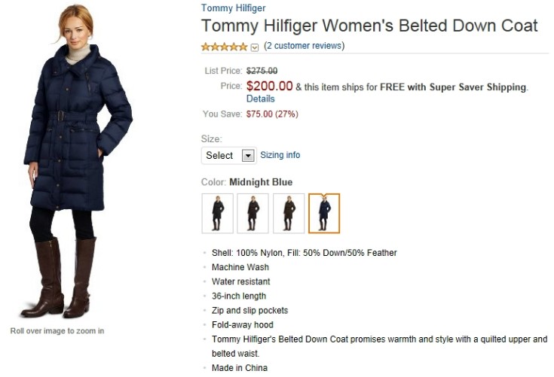Click the 'Fold-away hood' feature bullet
The height and width of the screenshot is (377, 554).
tap(242, 325)
